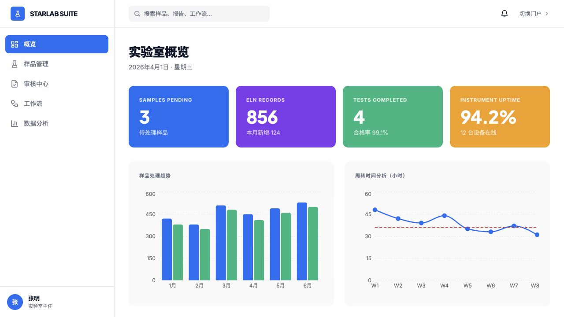
Task: Click the date text 2026年4月1日 · 星期三
Action: [160, 67]
